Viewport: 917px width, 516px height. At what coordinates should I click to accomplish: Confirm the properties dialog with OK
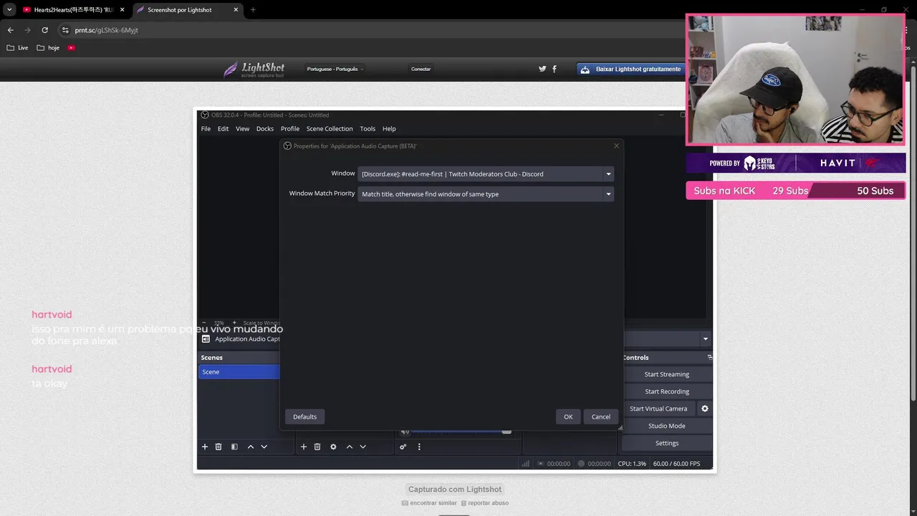tap(568, 416)
